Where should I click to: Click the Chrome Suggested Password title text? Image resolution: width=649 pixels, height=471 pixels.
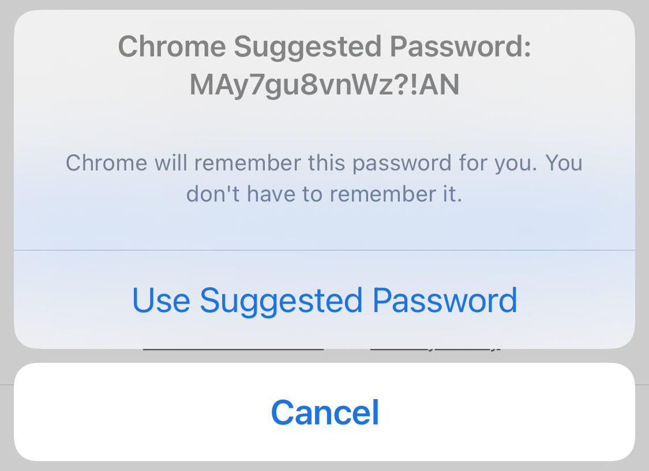click(324, 46)
